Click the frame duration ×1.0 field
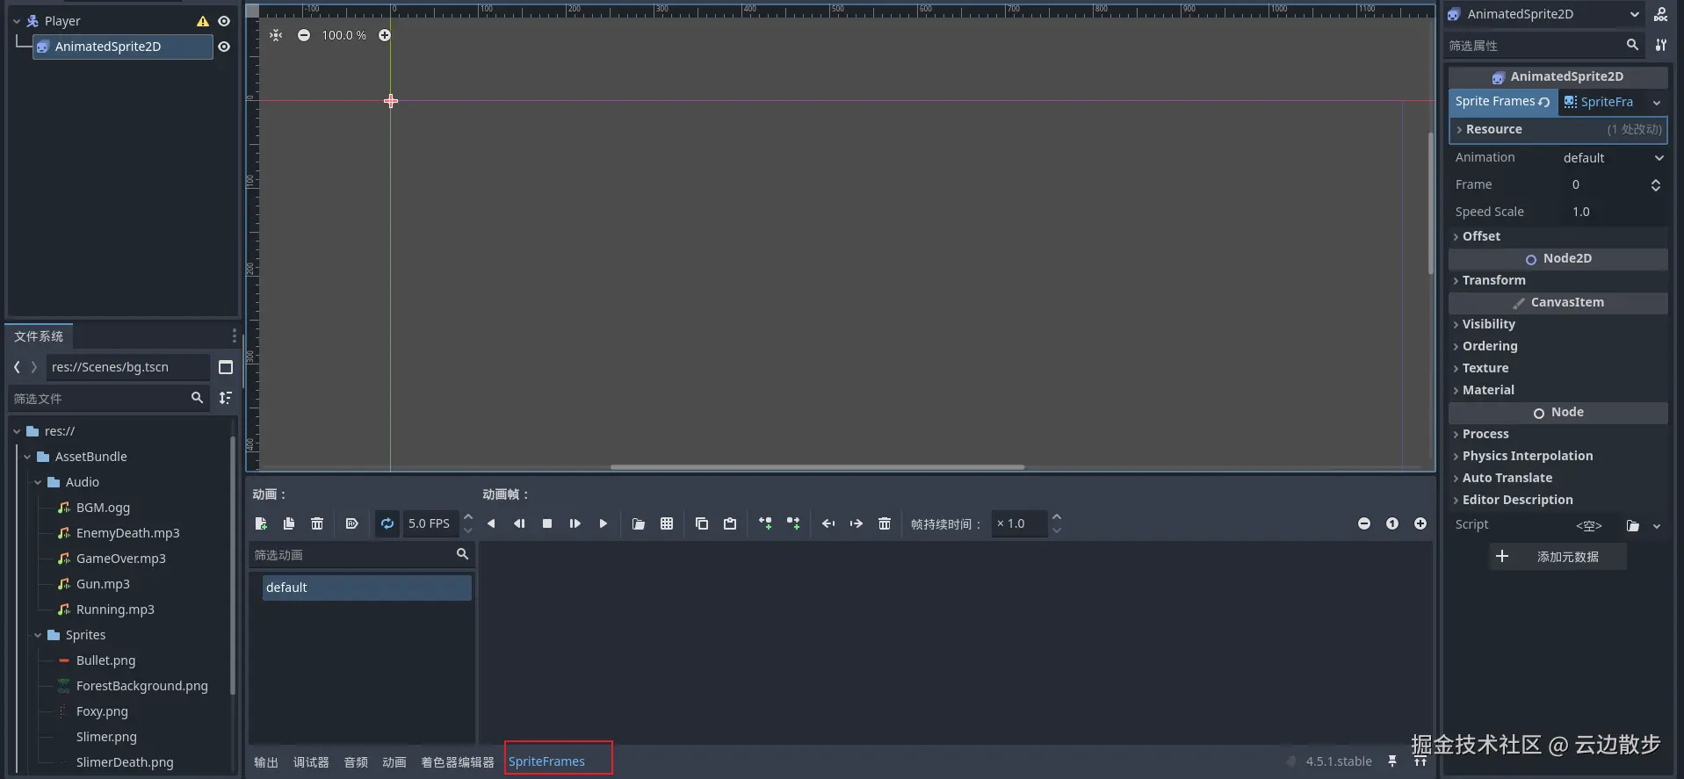Viewport: 1684px width, 779px height. click(1019, 523)
